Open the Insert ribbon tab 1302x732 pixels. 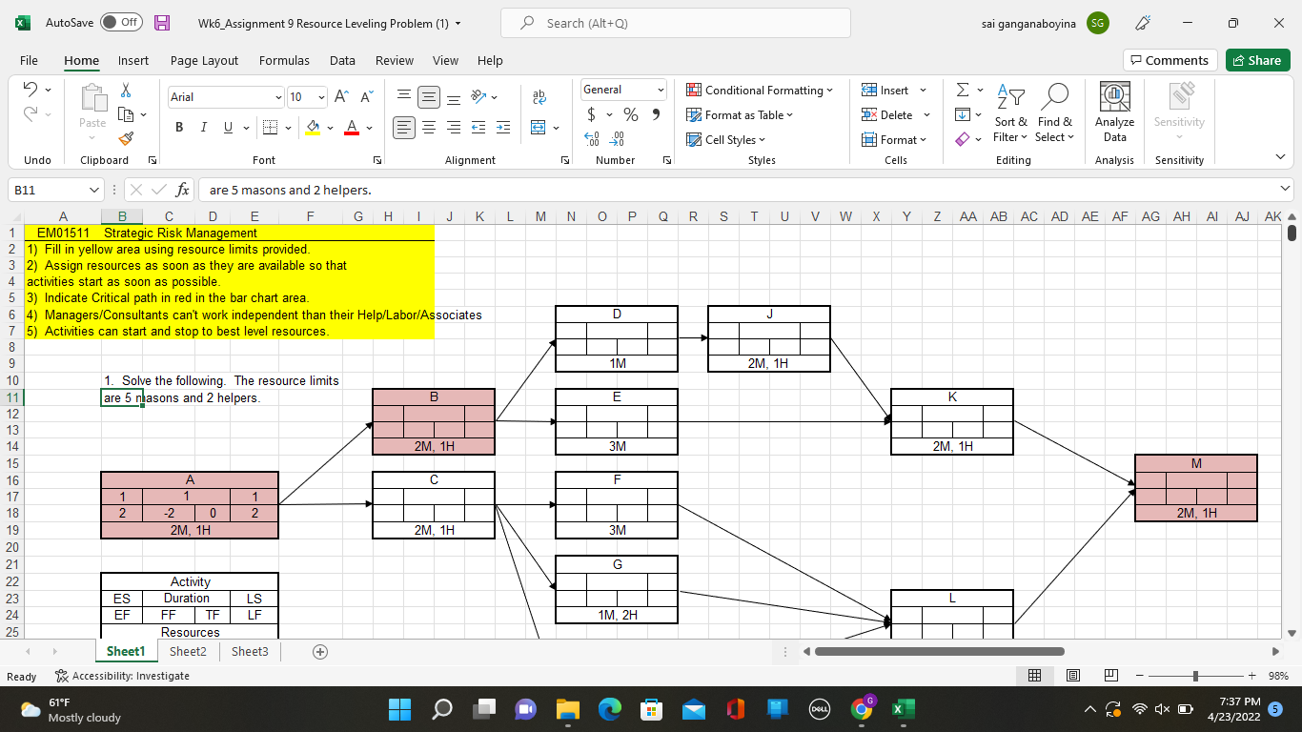133,60
